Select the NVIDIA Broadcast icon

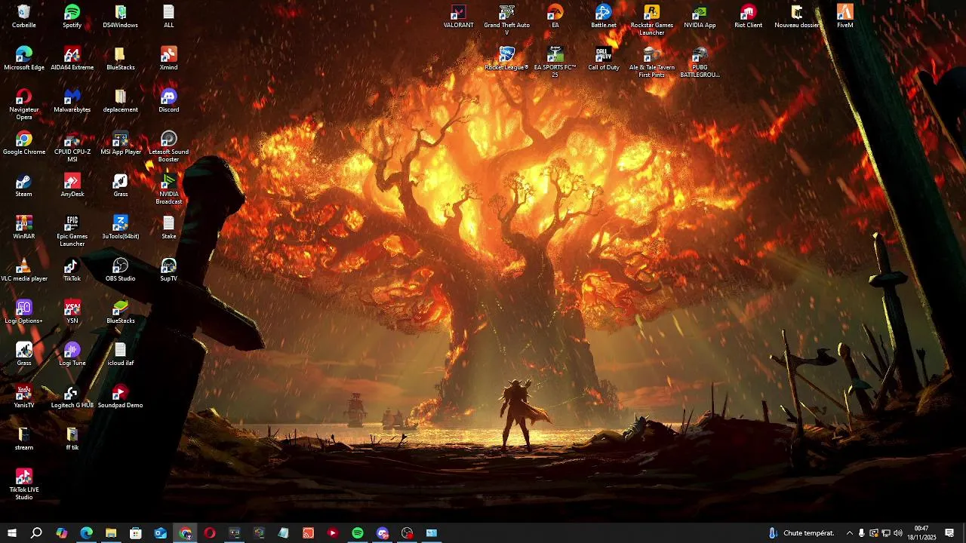[169, 189]
